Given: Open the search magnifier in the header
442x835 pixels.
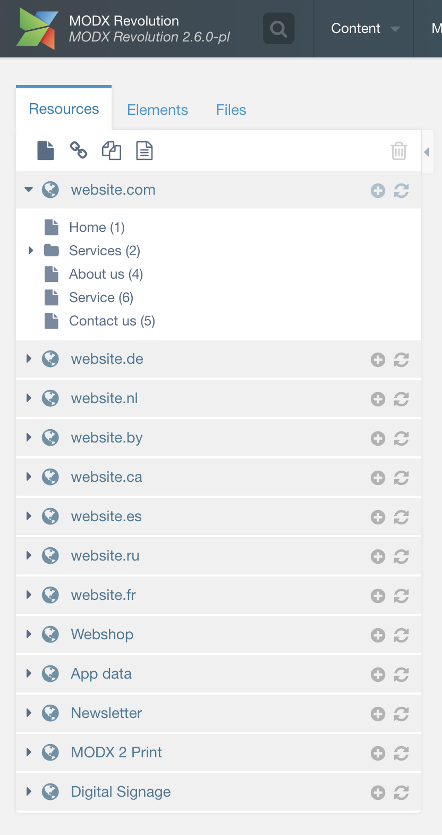Looking at the screenshot, I should [278, 28].
